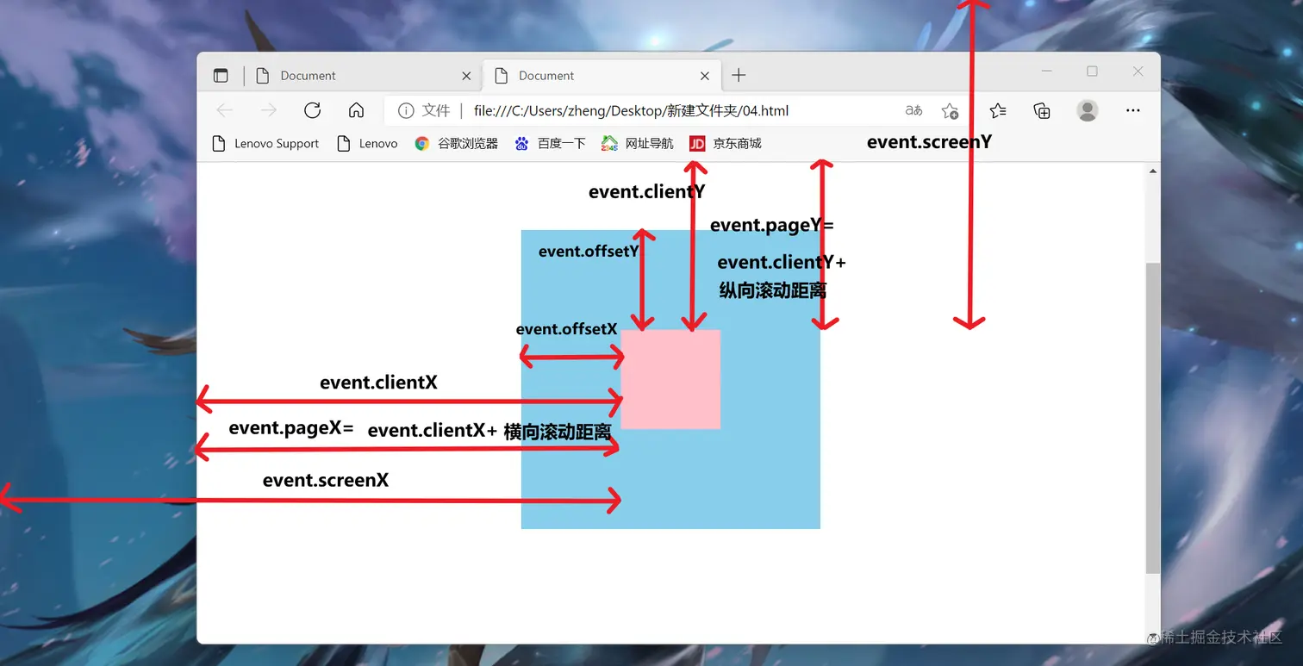Open a new tab with plus button
Screen dimensions: 1303x666
[x=739, y=76]
